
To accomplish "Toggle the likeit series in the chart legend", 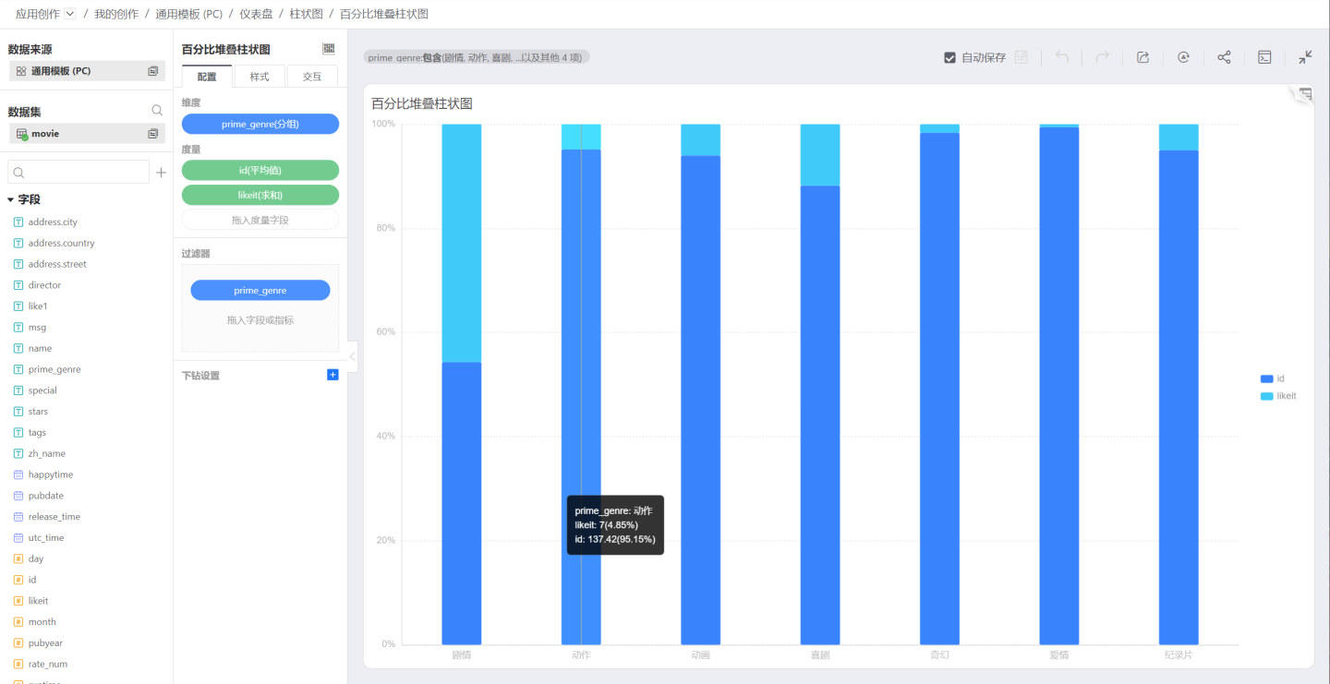I will click(1278, 396).
